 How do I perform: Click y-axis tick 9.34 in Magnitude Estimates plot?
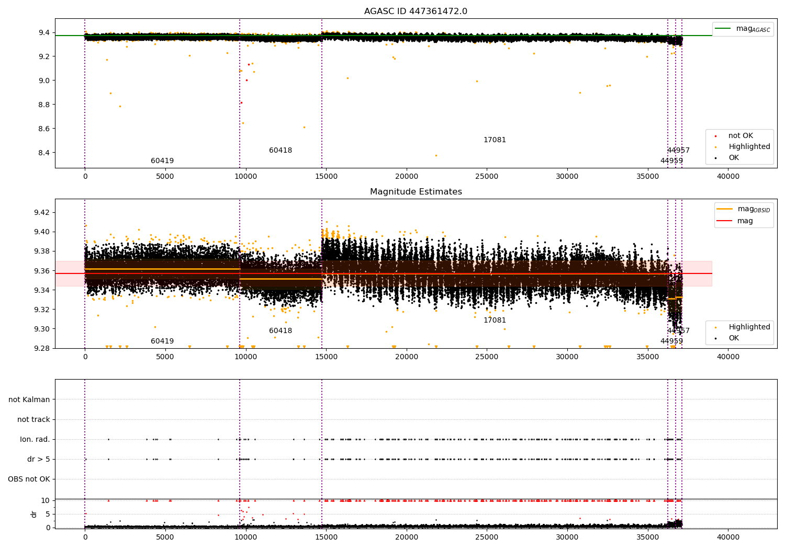[42, 290]
